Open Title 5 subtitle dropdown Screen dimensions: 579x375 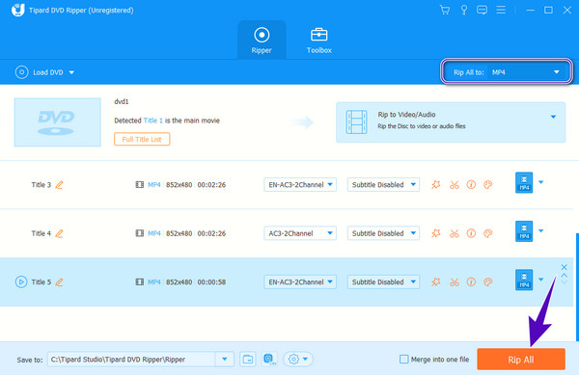point(383,282)
